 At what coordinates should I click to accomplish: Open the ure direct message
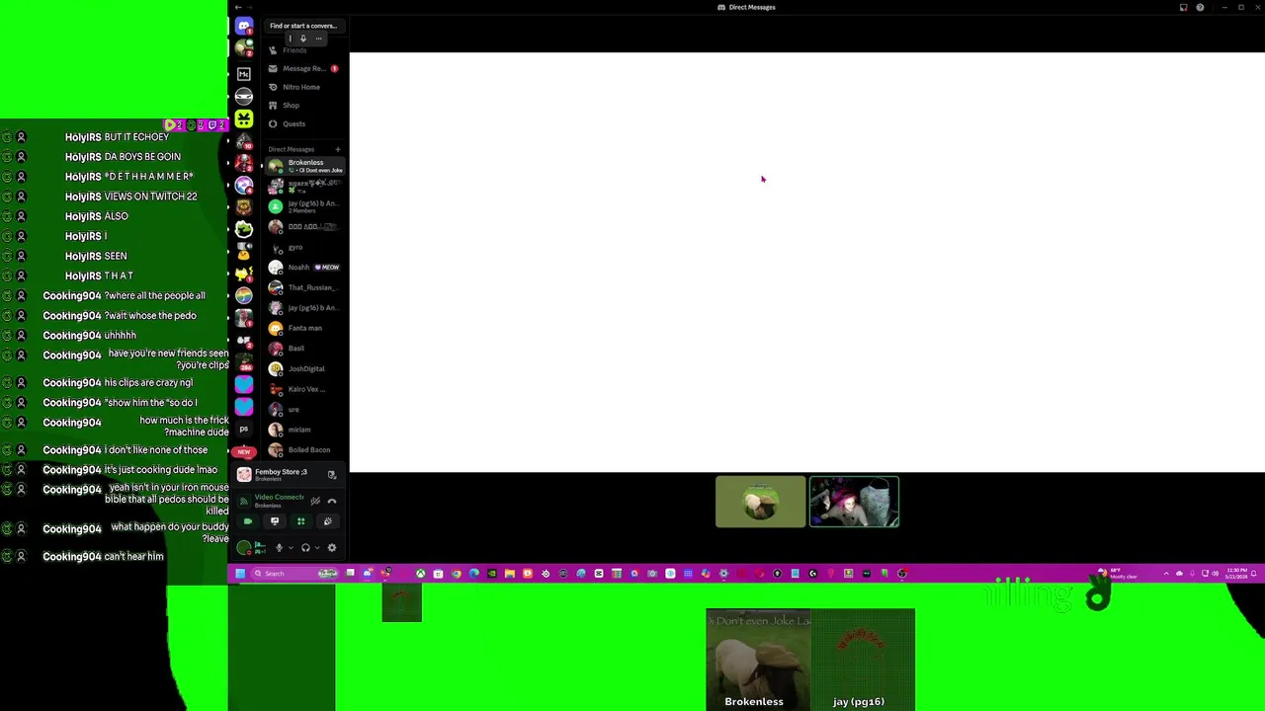pos(305,409)
